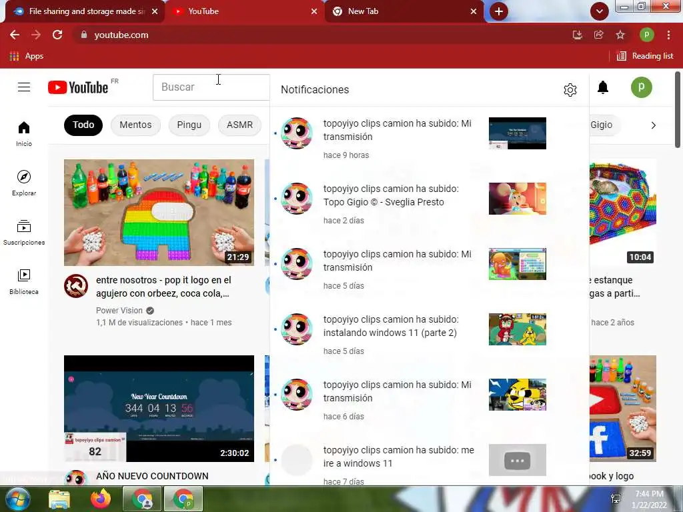Open Explorar in the sidebar
The width and height of the screenshot is (683, 512).
(24, 183)
